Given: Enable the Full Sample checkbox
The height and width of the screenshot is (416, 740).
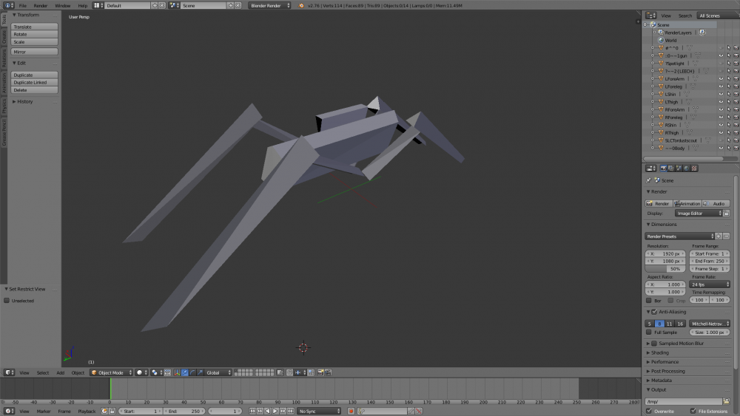Looking at the screenshot, I should [x=650, y=333].
